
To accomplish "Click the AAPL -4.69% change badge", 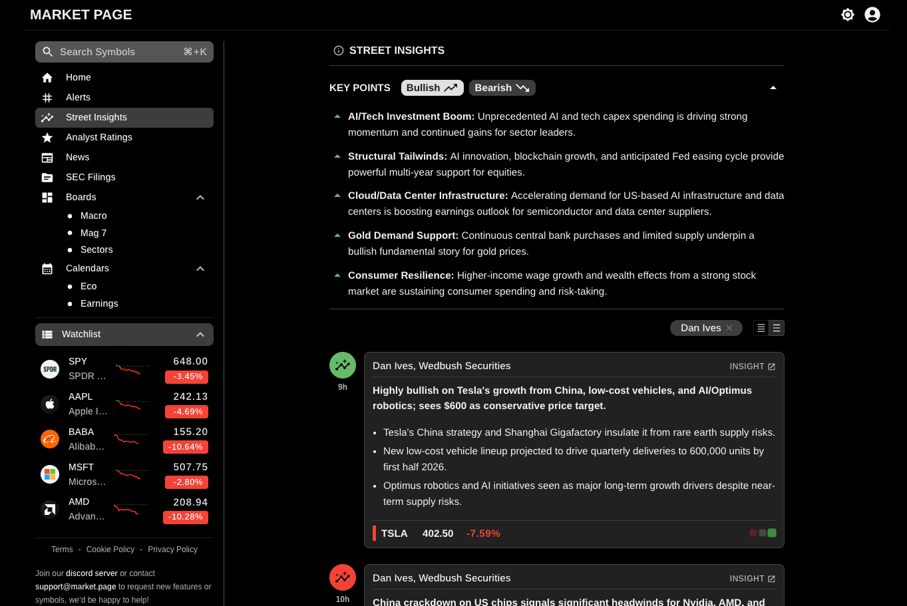I will (x=187, y=412).
